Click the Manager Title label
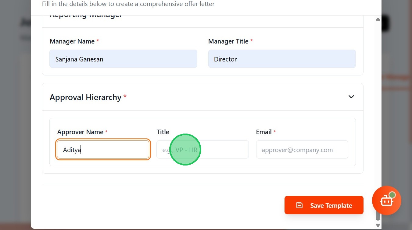This screenshot has width=412, height=230. tap(228, 41)
